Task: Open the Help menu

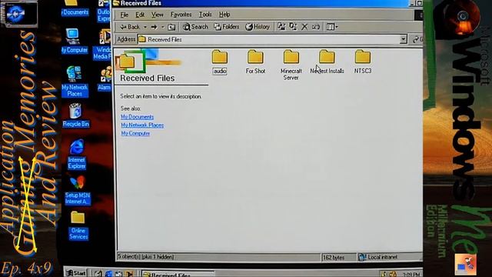Action: pyautogui.click(x=224, y=15)
